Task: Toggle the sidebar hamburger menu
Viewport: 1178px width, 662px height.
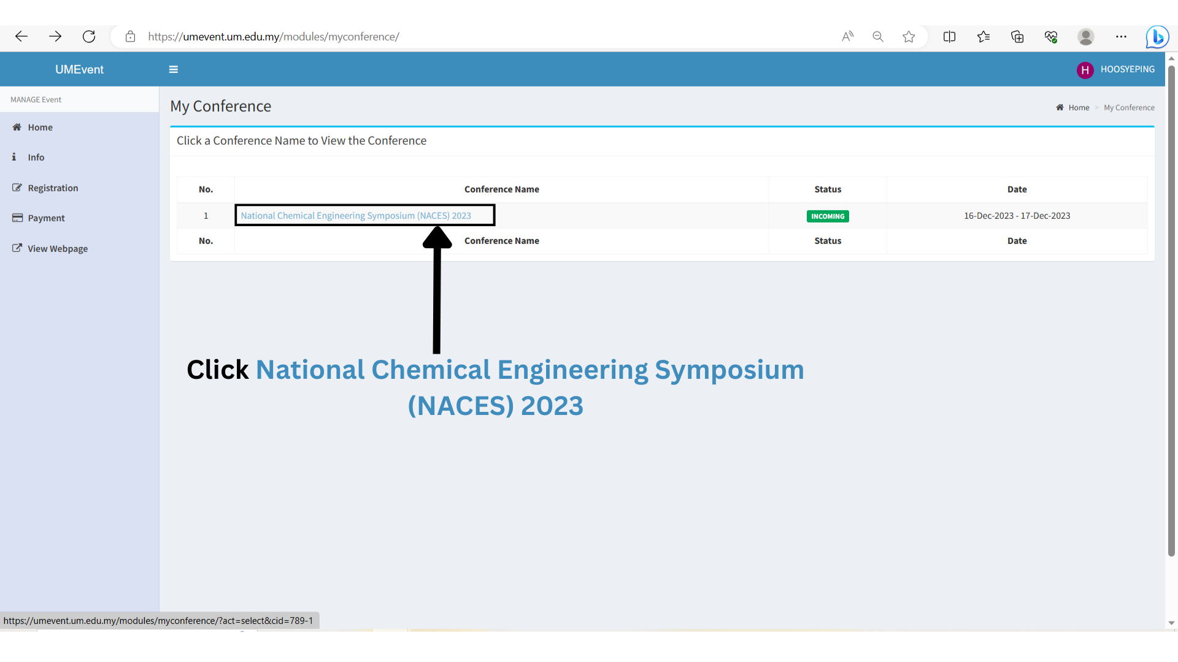Action: click(174, 69)
